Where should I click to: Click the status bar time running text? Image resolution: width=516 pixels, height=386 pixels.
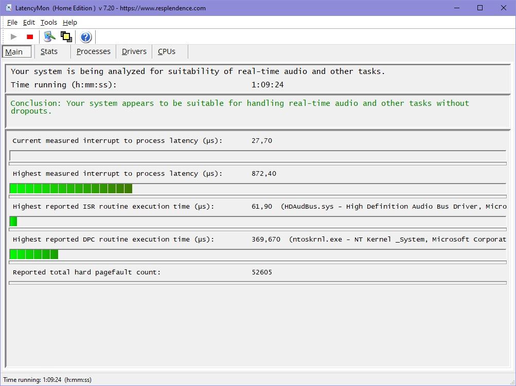[x=47, y=380]
